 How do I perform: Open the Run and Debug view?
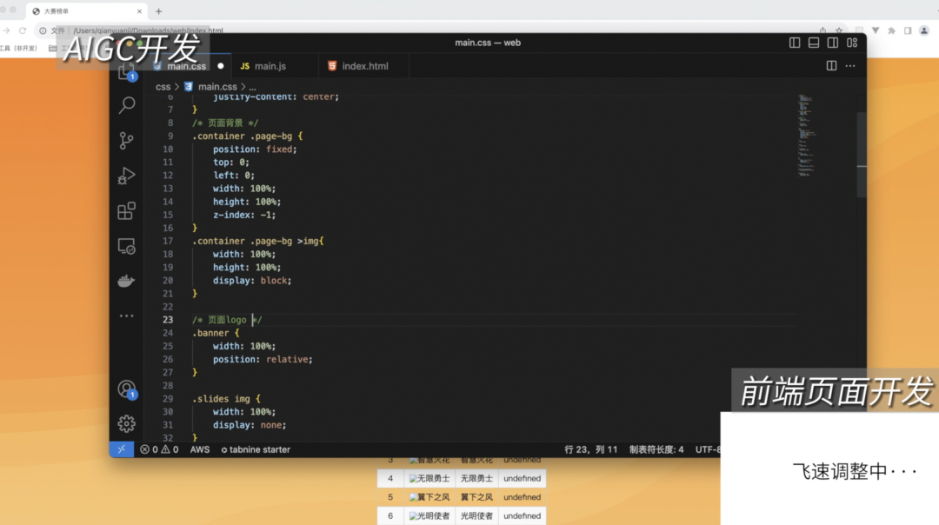pos(126,176)
